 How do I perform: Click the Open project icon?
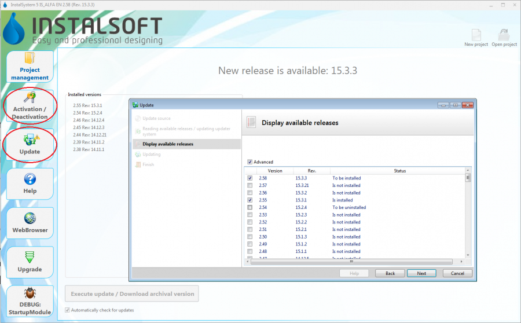pos(504,36)
